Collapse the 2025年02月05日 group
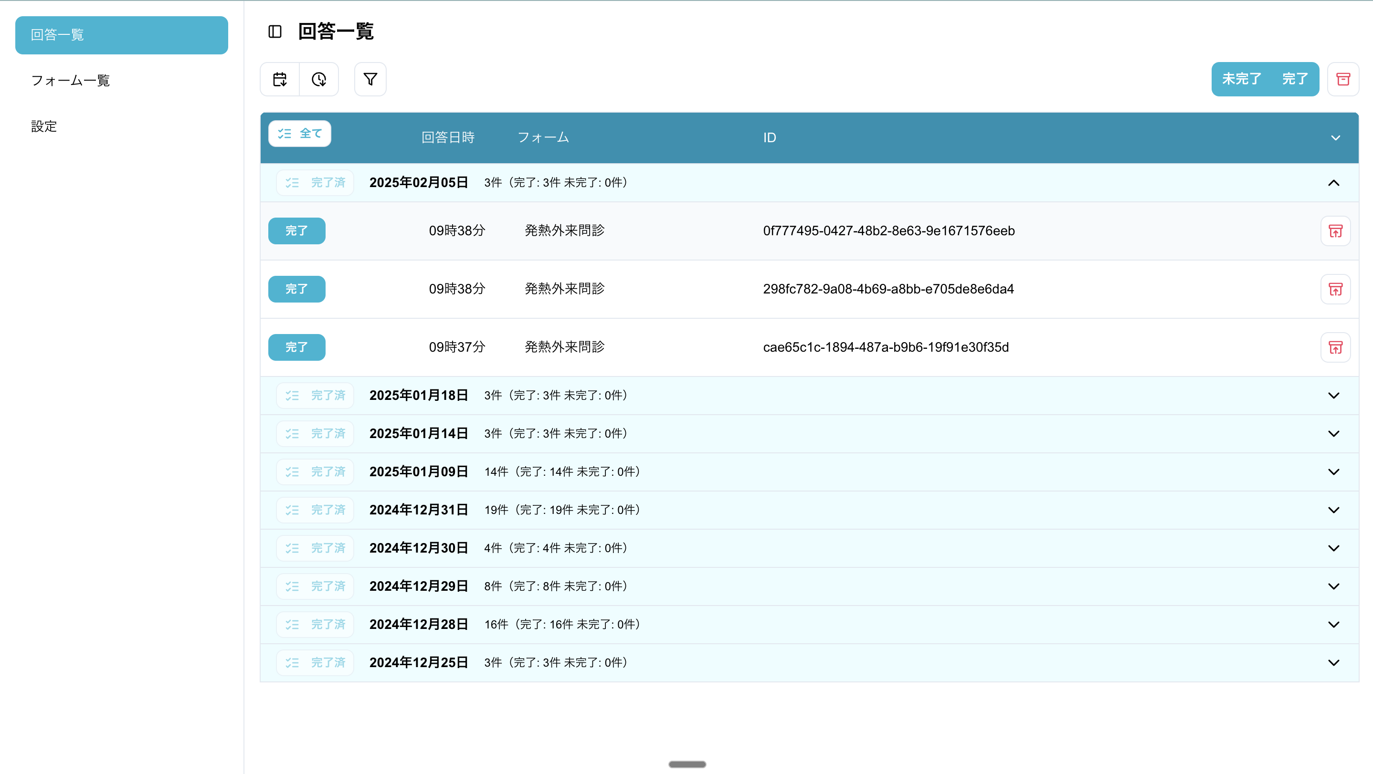The image size is (1373, 774). [1333, 183]
